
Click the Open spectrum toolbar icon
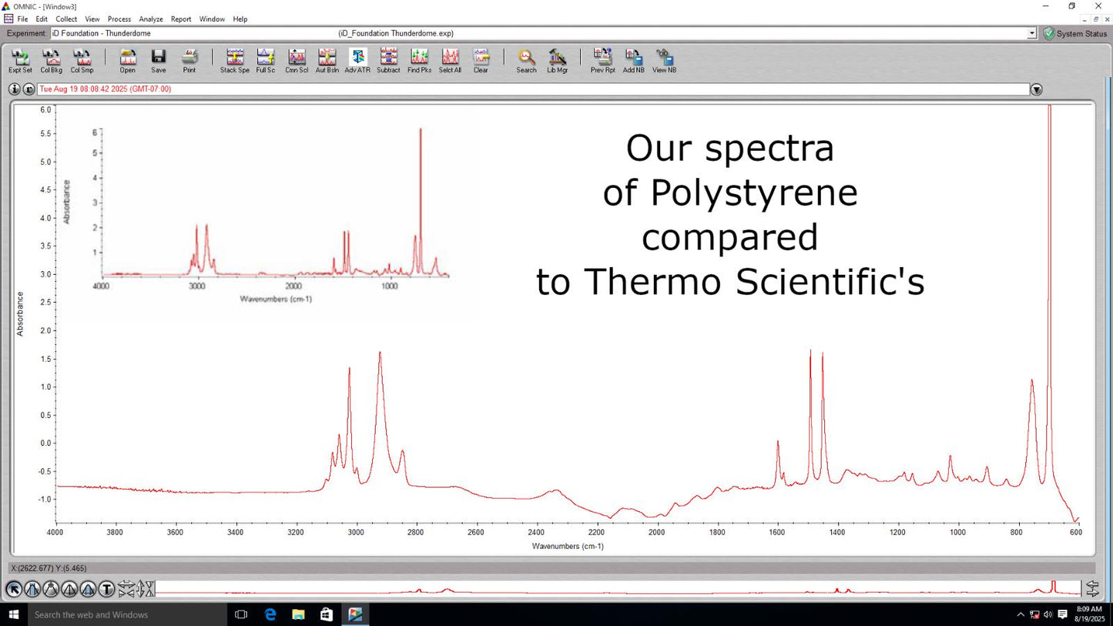pos(128,61)
